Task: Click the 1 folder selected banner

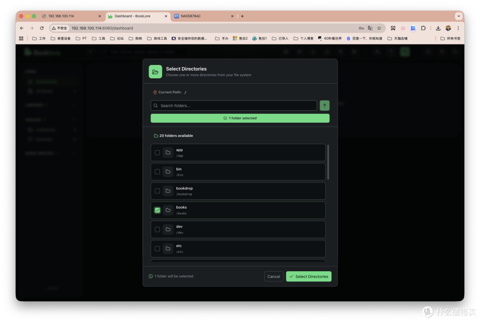Action: click(240, 118)
